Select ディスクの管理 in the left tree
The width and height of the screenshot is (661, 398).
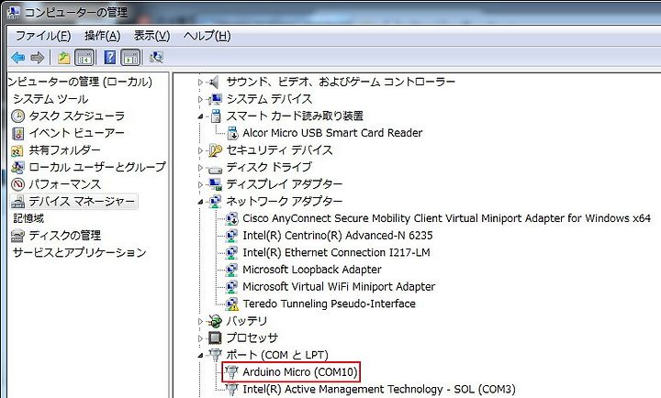click(x=65, y=236)
